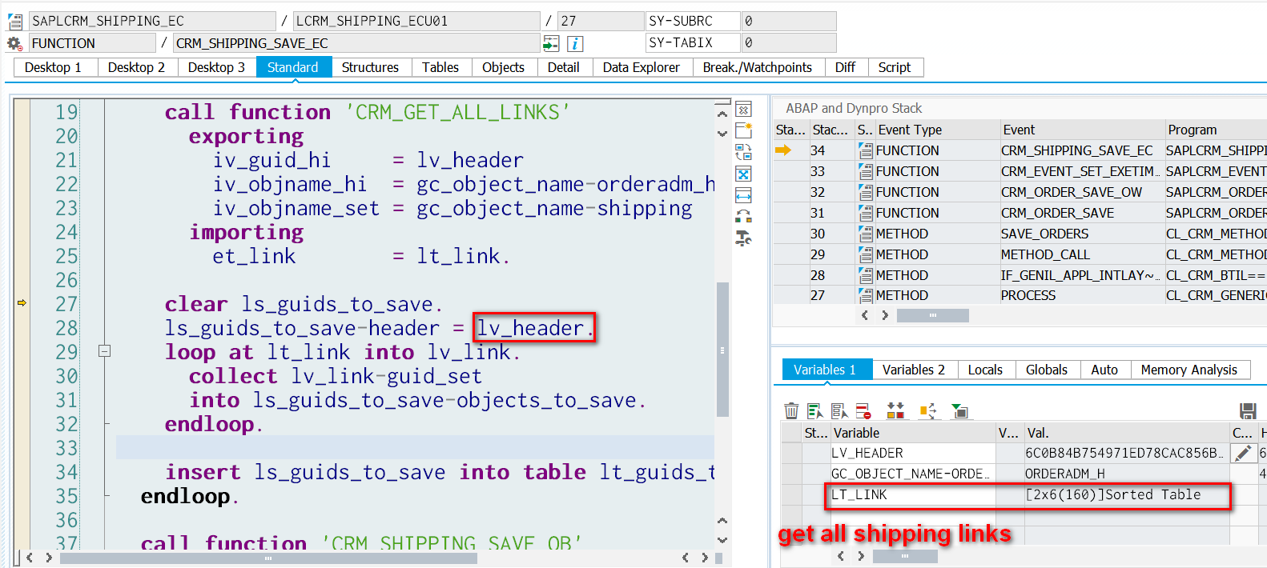Close the source code tool
This screenshot has width=1267, height=568.
tap(743, 110)
